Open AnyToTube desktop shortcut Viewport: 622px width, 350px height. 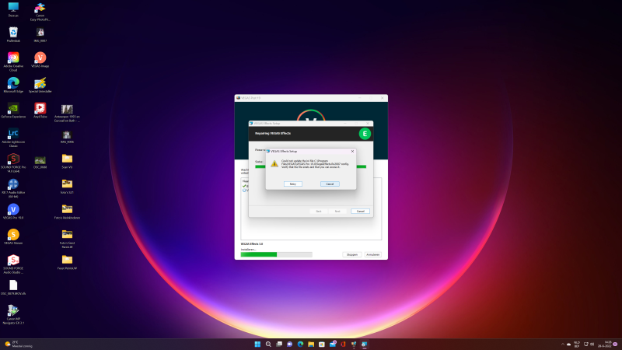[x=40, y=108]
